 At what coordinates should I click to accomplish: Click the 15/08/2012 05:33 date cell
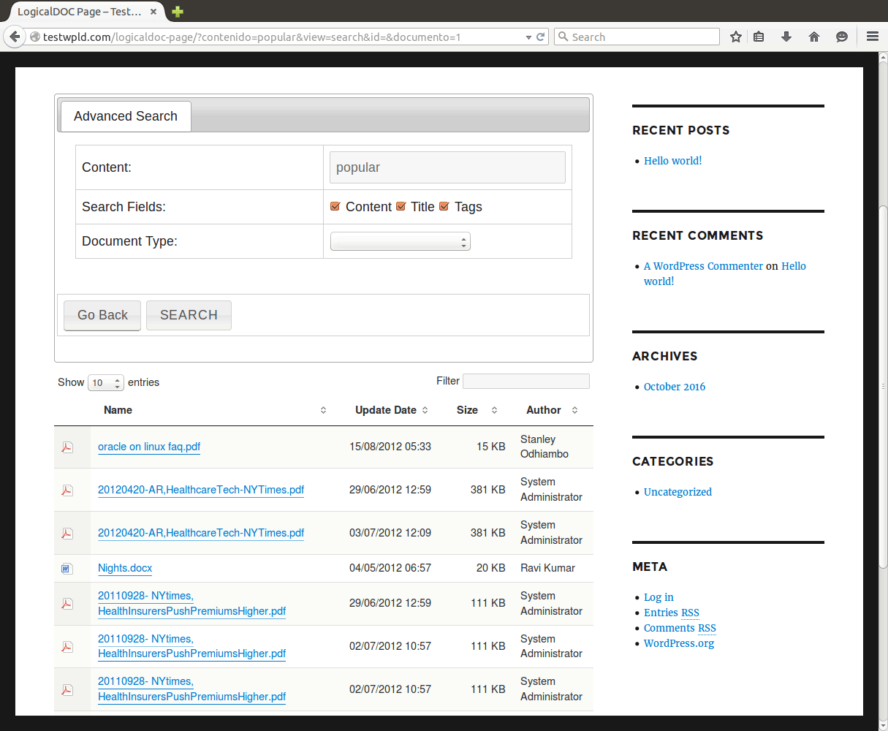click(x=390, y=447)
